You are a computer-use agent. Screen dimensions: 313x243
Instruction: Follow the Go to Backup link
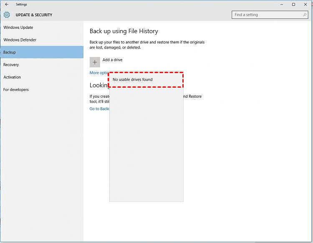coord(99,109)
